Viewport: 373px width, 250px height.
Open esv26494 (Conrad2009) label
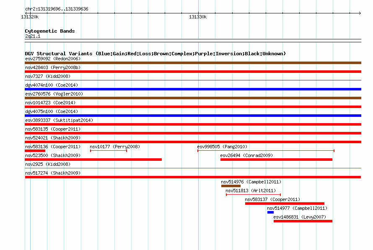tap(246, 155)
